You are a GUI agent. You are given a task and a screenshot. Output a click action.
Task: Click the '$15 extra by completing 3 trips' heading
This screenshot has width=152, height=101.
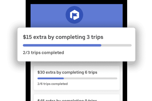(x=63, y=37)
